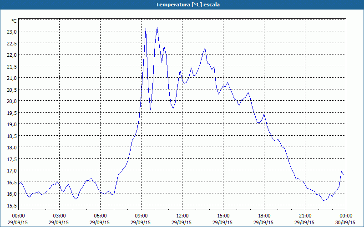Screen dimensions: 364x227
Task: Select the 20,0 axis label
Action: click(12, 101)
